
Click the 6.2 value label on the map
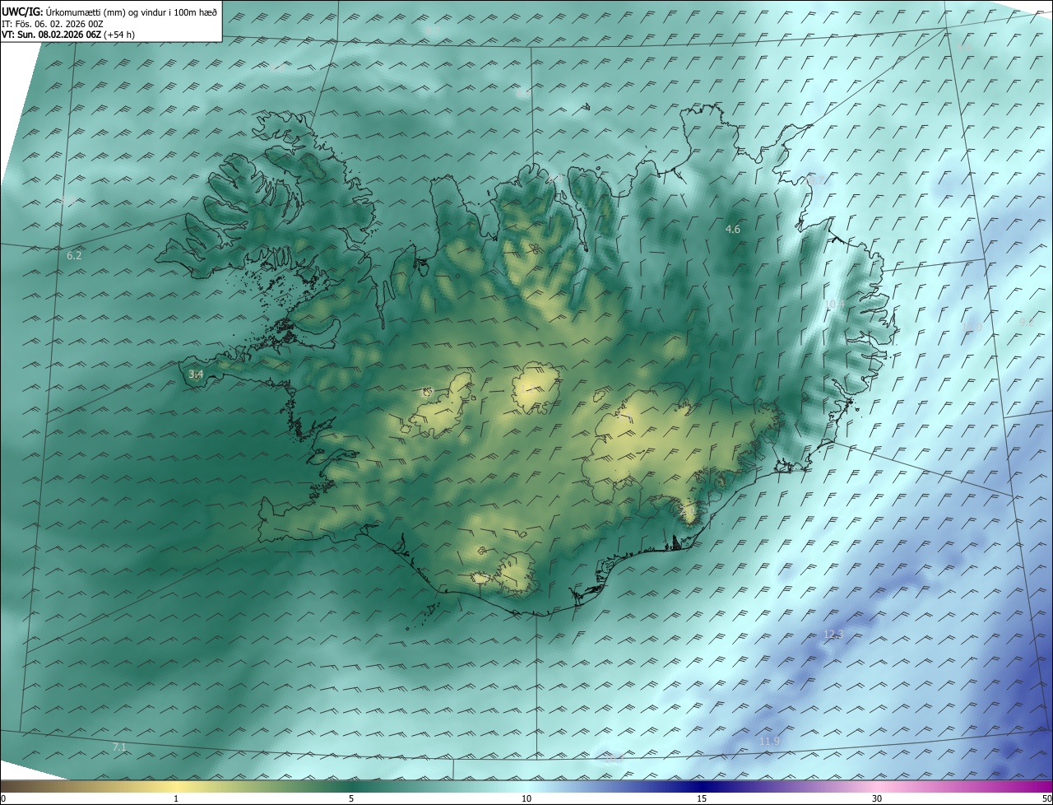coord(74,256)
